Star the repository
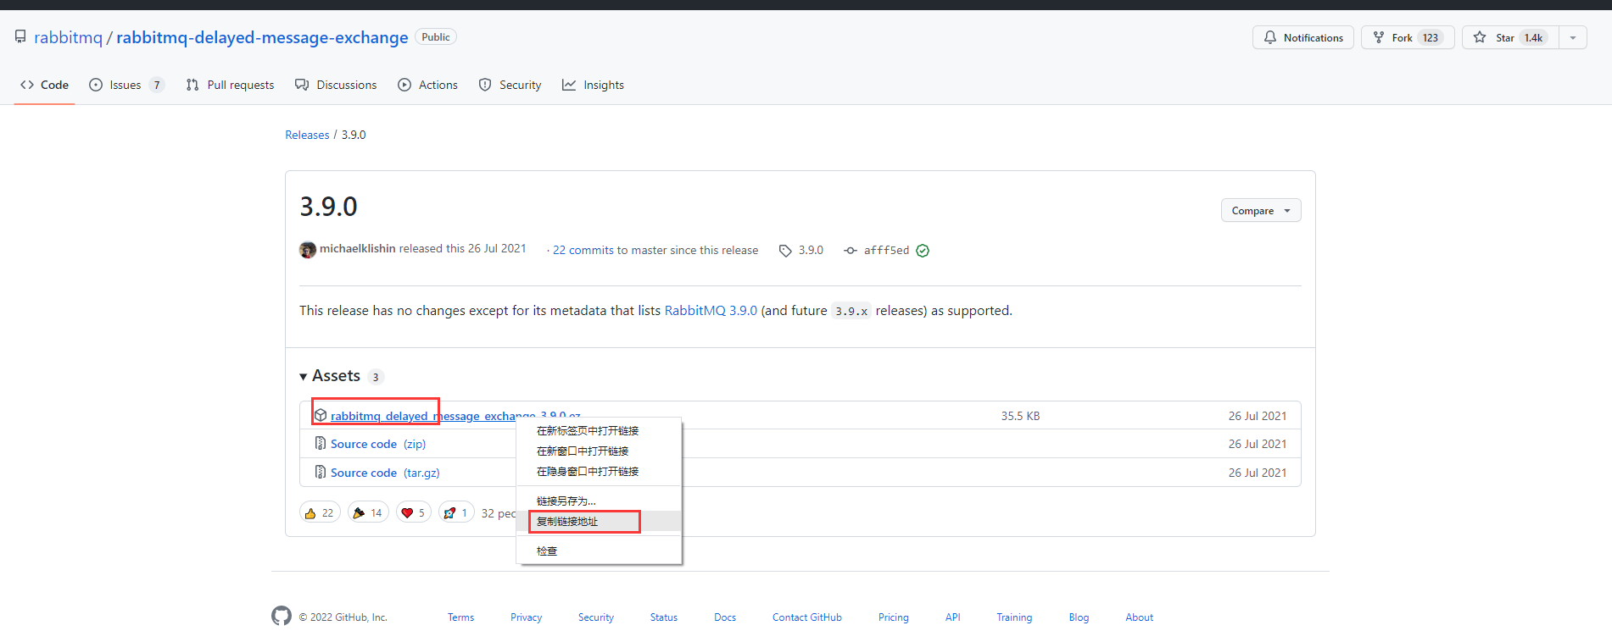This screenshot has height=642, width=1612. pos(1510,37)
